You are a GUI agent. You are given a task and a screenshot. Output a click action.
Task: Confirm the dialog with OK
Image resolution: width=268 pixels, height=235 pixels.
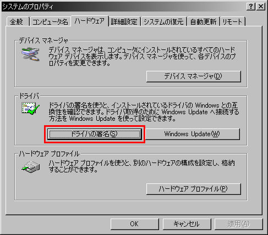134,224
